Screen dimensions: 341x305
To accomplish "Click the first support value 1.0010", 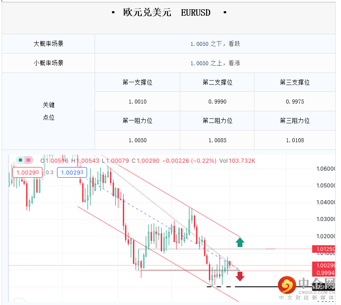I will (137, 102).
